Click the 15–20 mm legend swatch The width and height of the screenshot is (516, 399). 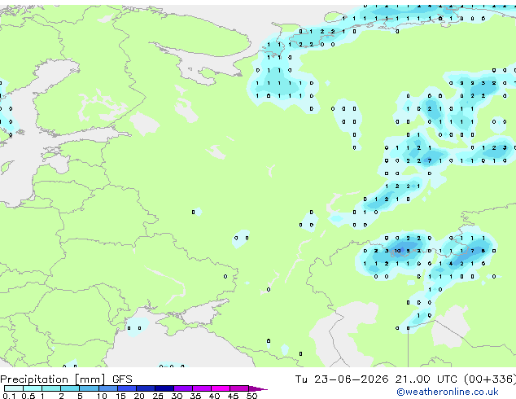pos(126,388)
